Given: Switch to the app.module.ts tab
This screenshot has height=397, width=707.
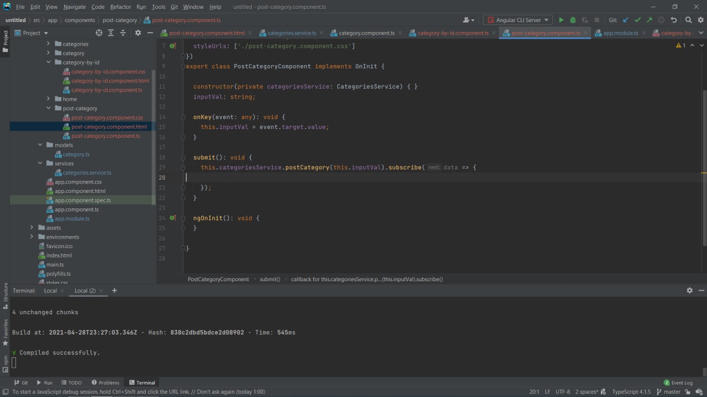Looking at the screenshot, I should click(x=620, y=33).
